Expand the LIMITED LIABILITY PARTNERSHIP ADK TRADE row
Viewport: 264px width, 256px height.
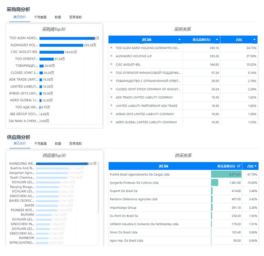point(111,106)
